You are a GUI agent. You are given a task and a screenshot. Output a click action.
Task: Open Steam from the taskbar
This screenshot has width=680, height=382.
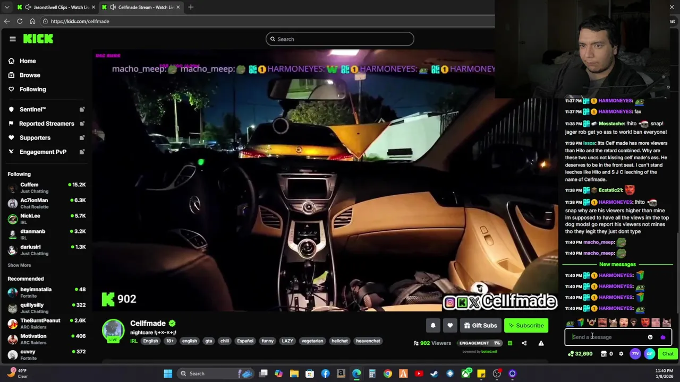434,374
